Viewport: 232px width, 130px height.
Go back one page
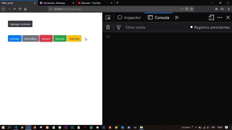[3, 9]
